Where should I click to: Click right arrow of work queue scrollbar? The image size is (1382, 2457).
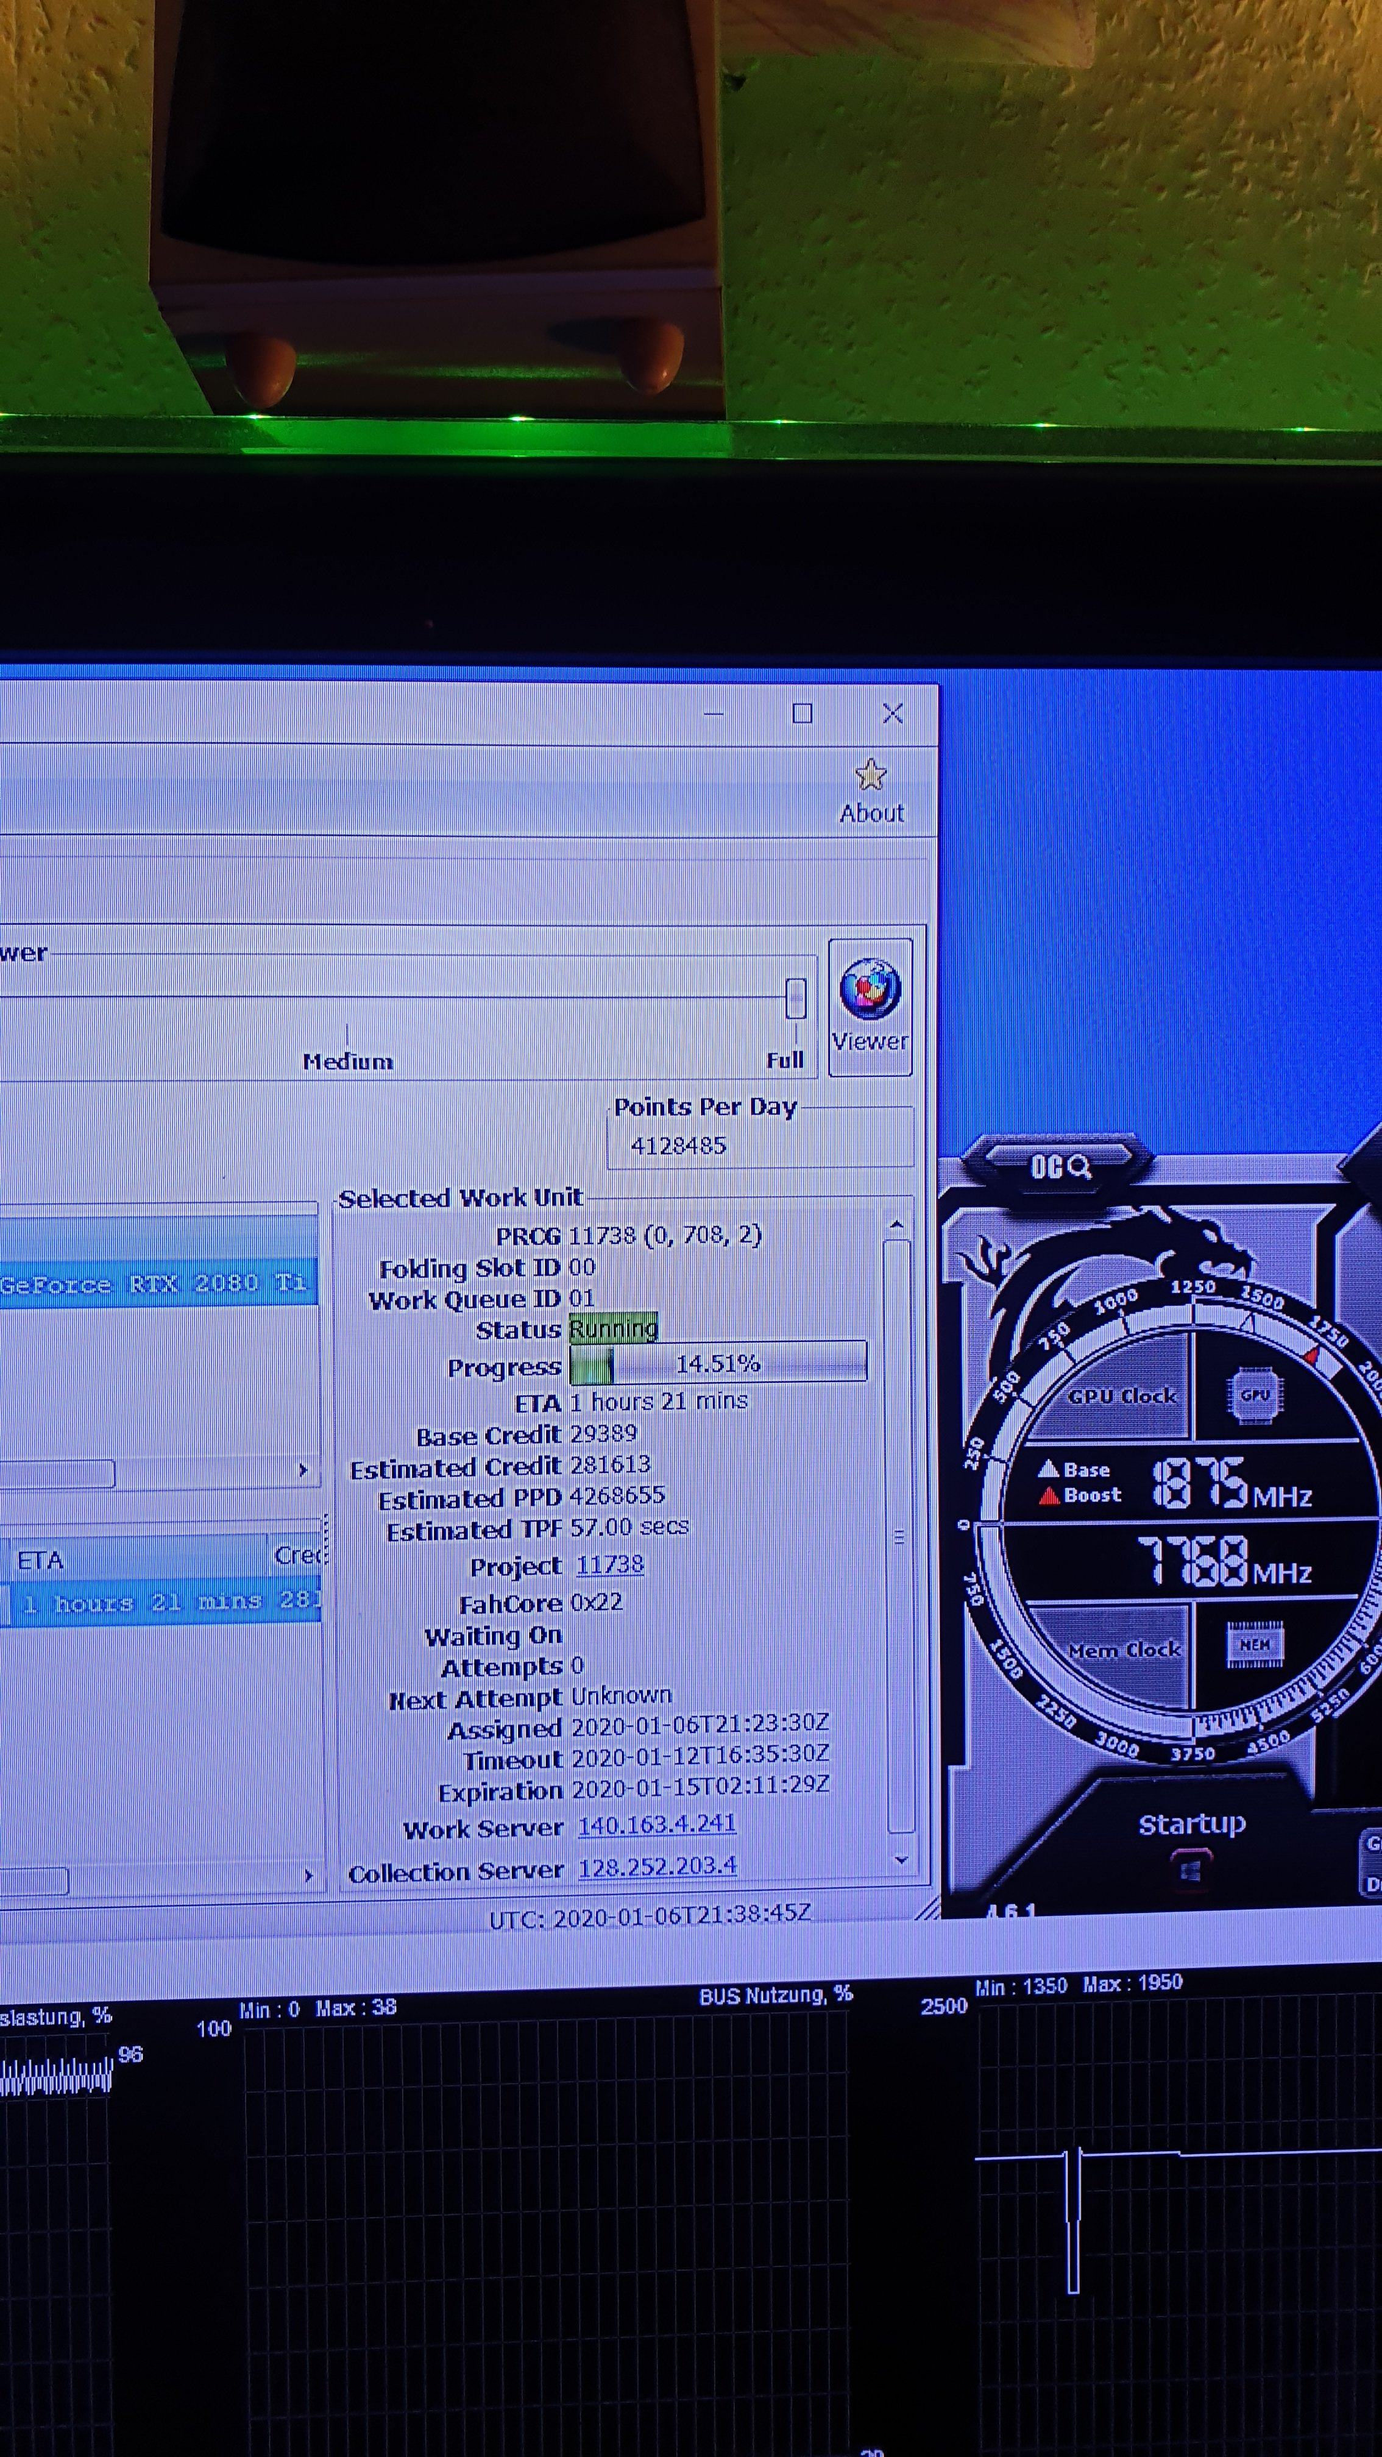pos(308,1875)
